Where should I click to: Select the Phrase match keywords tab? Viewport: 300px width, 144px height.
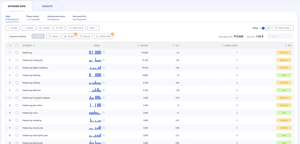[33, 18]
